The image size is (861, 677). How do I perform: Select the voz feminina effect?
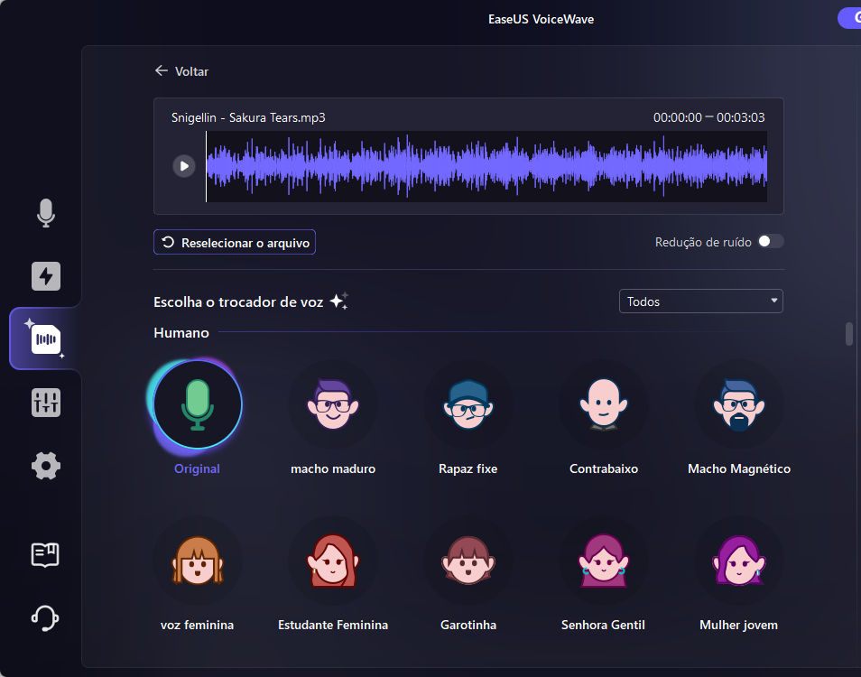click(x=197, y=561)
